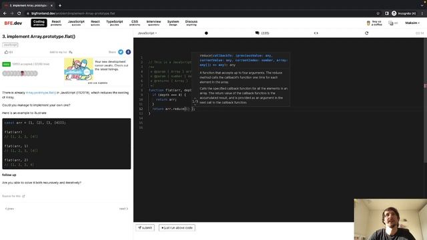Go to the next problem
The height and width of the screenshot is (240, 427).
click(x=123, y=209)
